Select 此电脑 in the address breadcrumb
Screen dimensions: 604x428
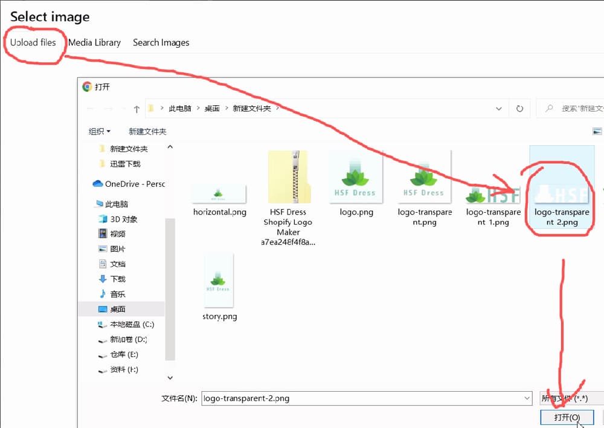(180, 109)
